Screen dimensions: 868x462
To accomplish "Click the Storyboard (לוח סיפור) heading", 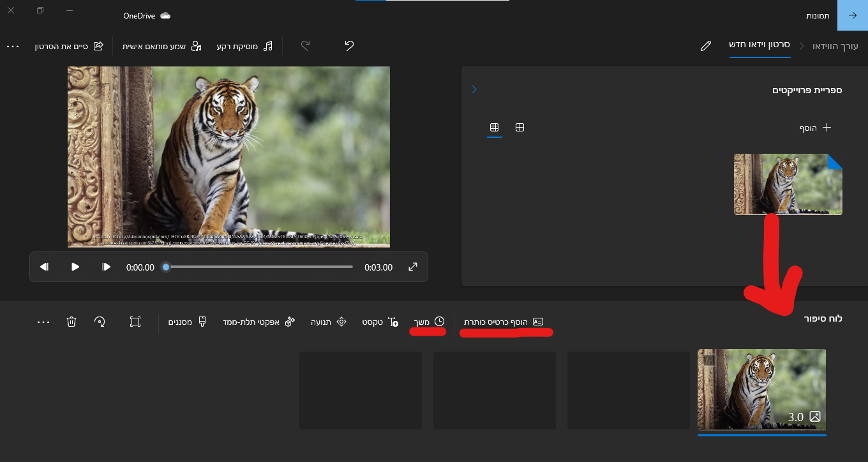I will click(x=823, y=318).
